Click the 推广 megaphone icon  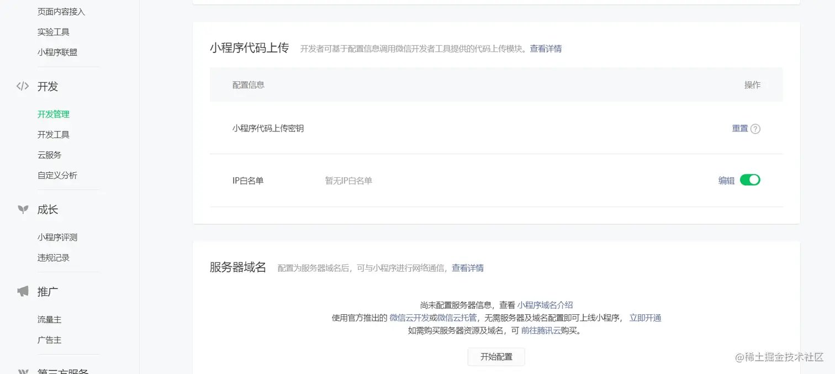point(23,292)
